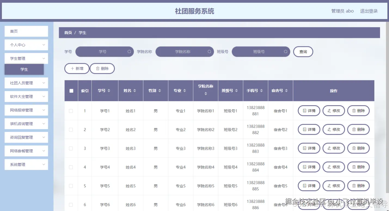Screen dimensions: 389x211
Task: Click the search icon in 学院名称 field
Action: pos(209,52)
